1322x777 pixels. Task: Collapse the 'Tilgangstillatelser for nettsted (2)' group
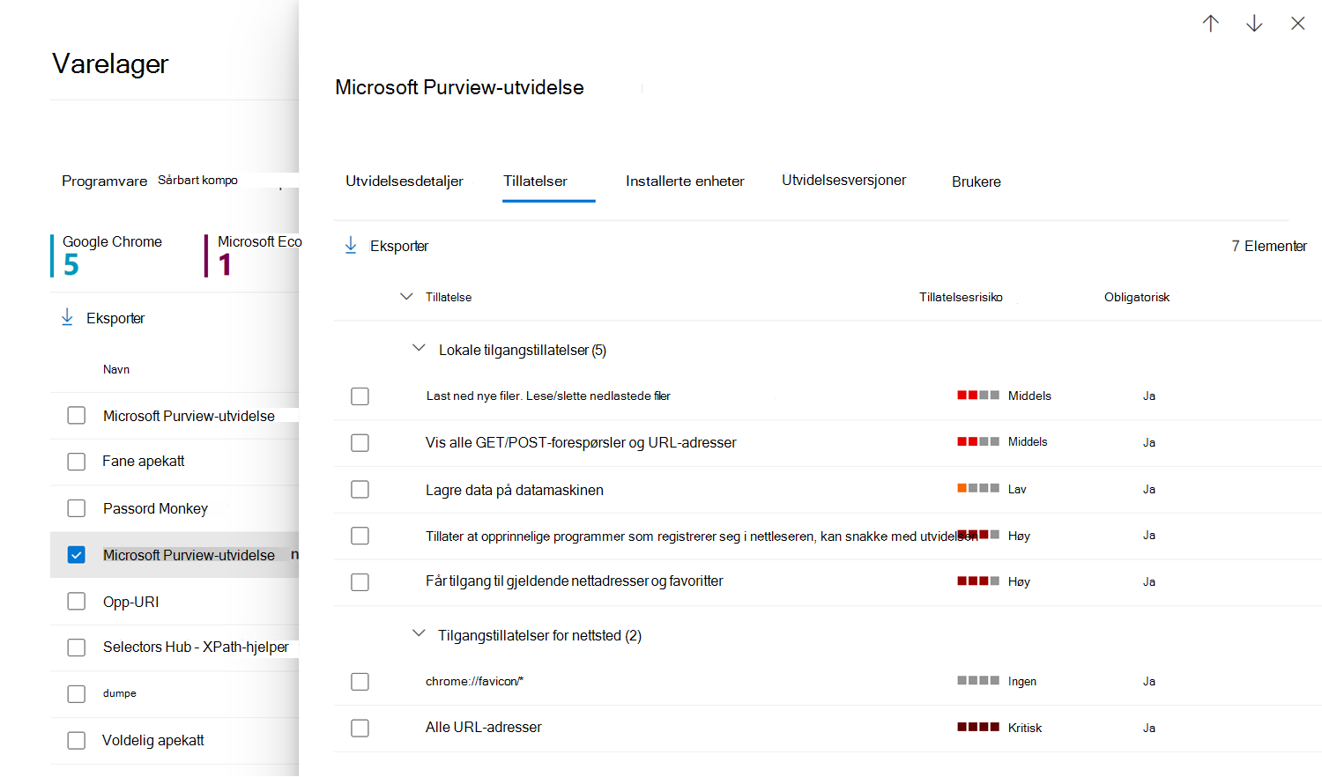(x=419, y=634)
